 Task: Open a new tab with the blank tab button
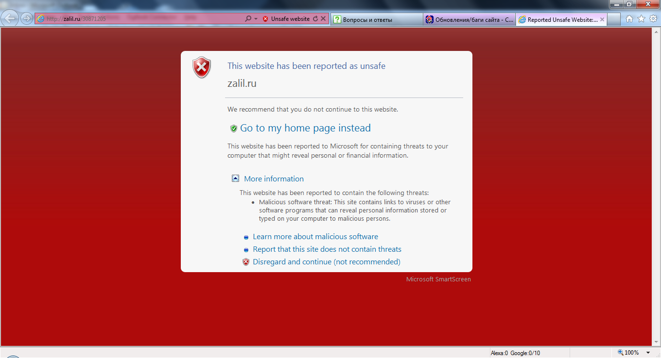pyautogui.click(x=614, y=19)
